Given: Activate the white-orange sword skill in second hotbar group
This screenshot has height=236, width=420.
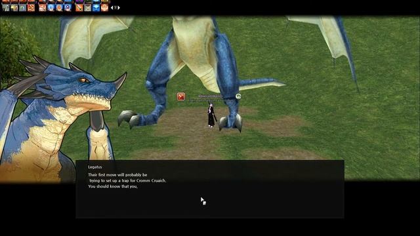Looking at the screenshot, I should coord(42,8).
